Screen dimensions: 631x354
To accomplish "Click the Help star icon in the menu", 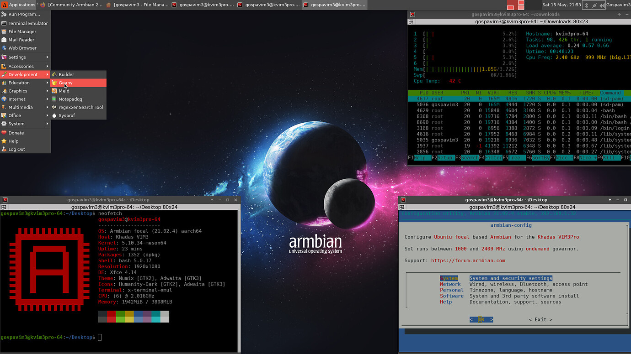I will click(x=4, y=141).
